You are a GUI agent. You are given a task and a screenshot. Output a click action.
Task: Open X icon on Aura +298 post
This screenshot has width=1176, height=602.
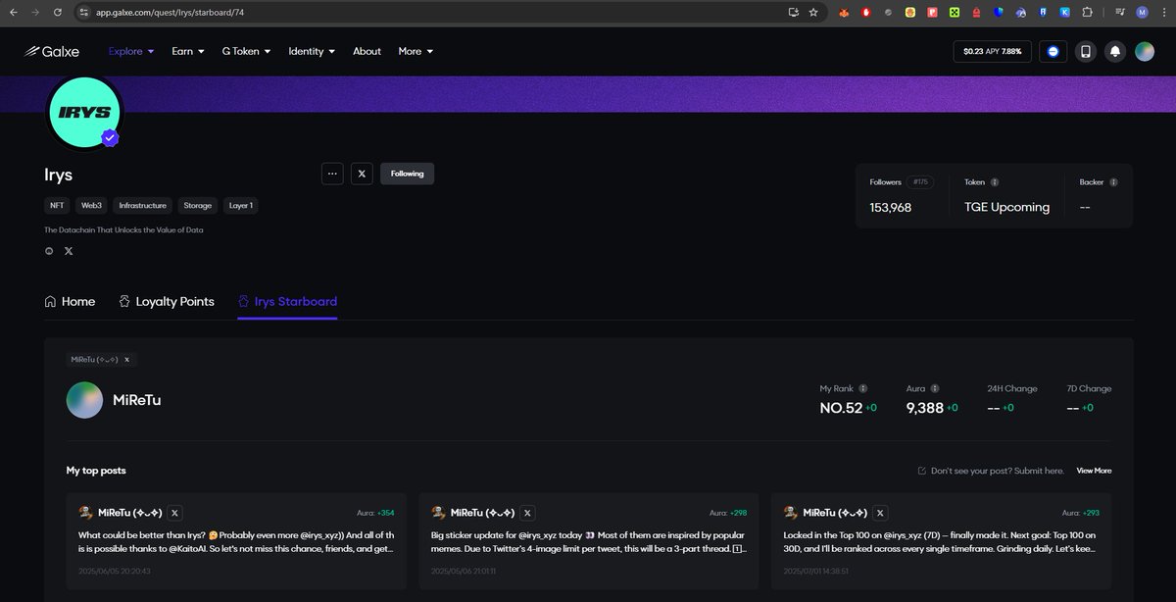tap(527, 513)
